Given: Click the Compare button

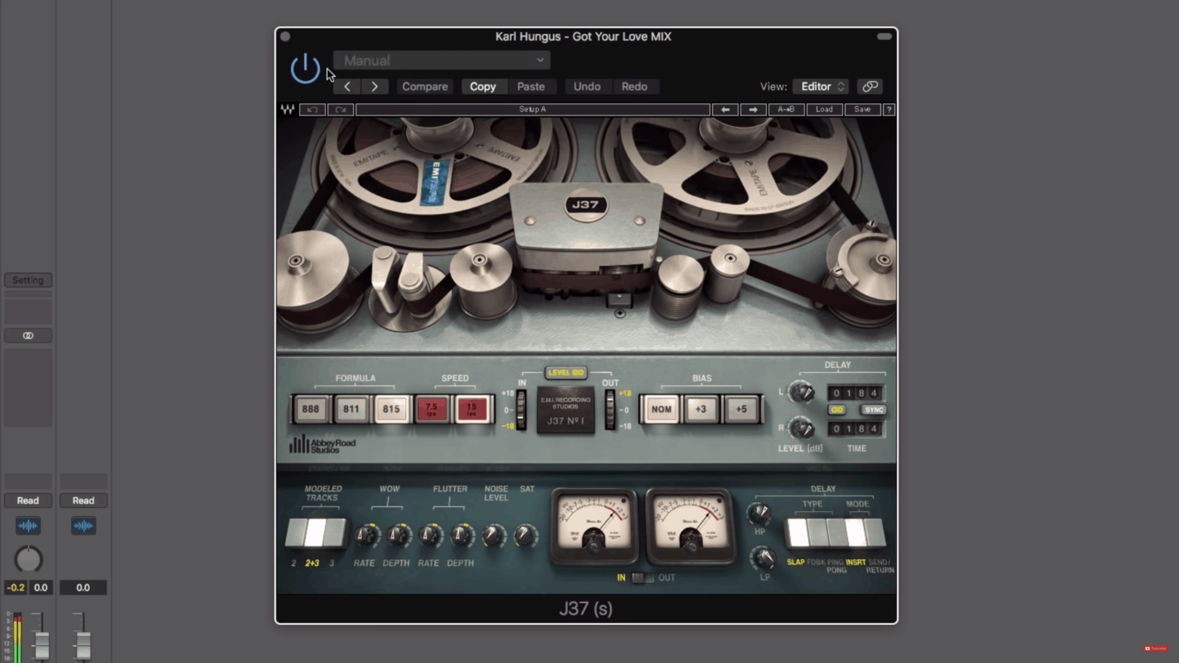Looking at the screenshot, I should coord(425,87).
